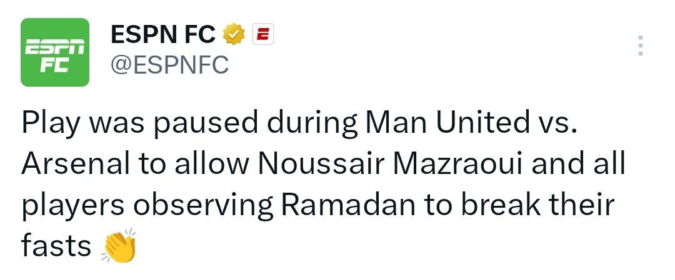Viewport: 675px width, 280px height.
Task: Click the word "fasts" beside the emoji
Action: [x=56, y=246]
